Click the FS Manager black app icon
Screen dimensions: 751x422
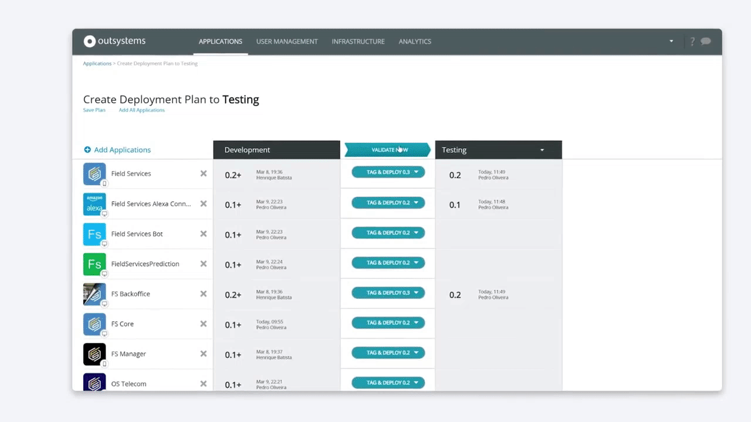(x=94, y=354)
